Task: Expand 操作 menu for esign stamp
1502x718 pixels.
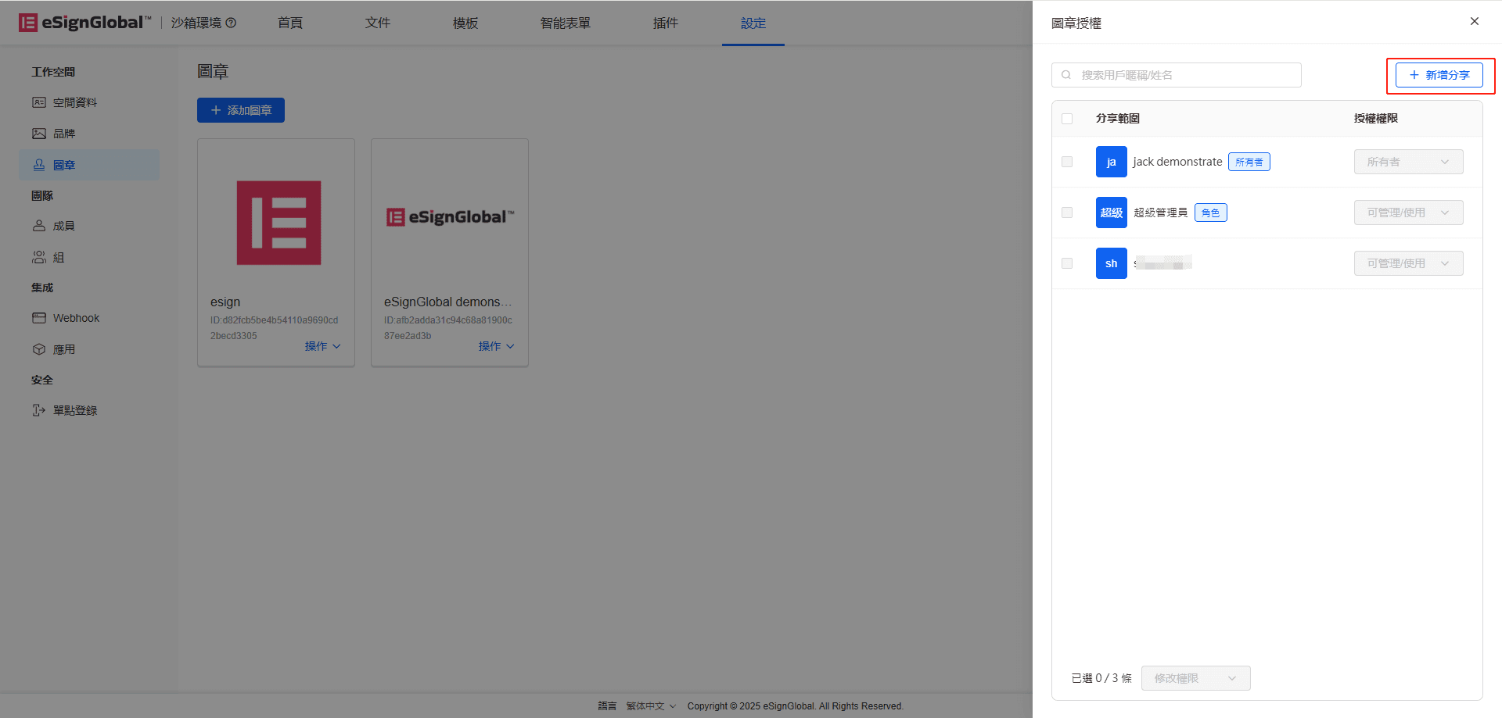Action: (323, 346)
